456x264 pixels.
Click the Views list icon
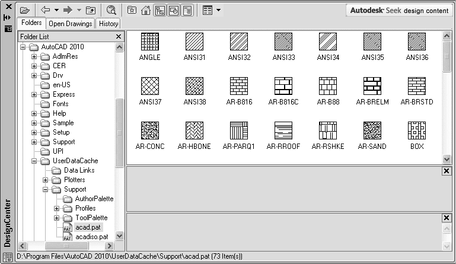[208, 11]
